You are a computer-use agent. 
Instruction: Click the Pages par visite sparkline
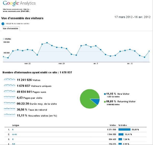[9, 98]
